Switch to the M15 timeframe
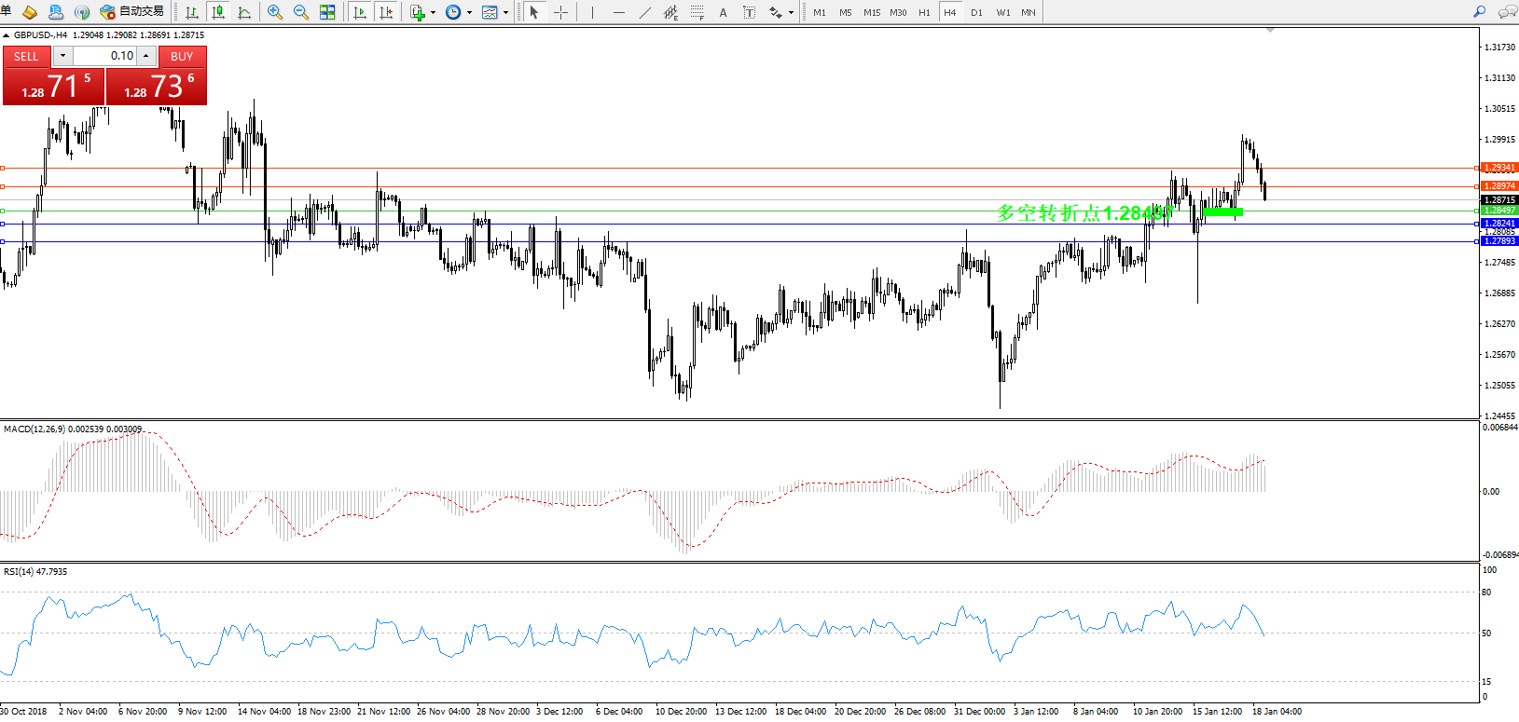The width and height of the screenshot is (1519, 722). (x=872, y=12)
